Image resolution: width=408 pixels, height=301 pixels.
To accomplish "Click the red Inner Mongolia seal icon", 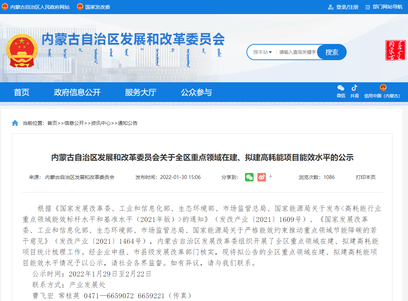I will click(x=395, y=50).
